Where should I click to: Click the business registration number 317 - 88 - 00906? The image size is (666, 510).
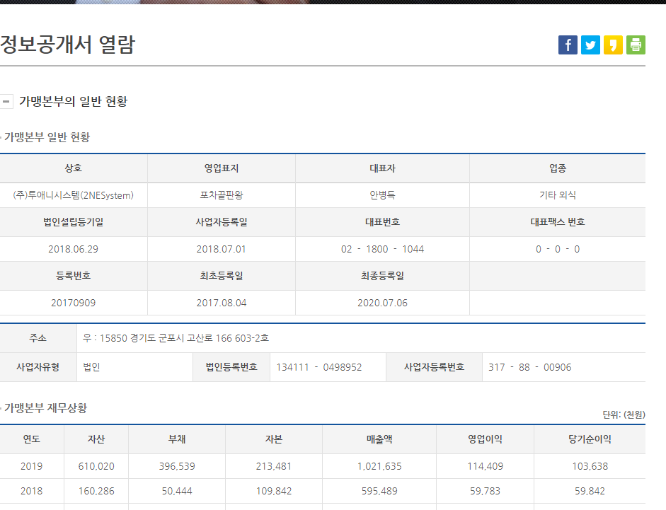(x=529, y=367)
